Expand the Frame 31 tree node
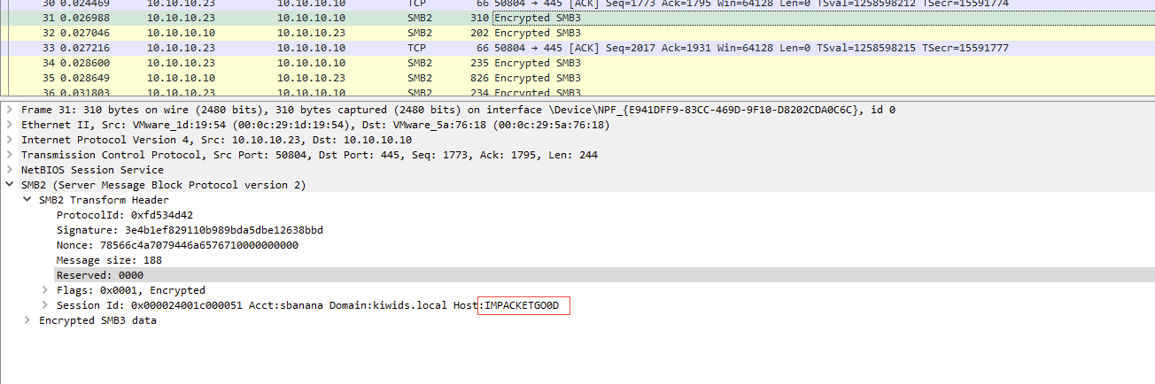The image size is (1155, 384). tap(10, 110)
